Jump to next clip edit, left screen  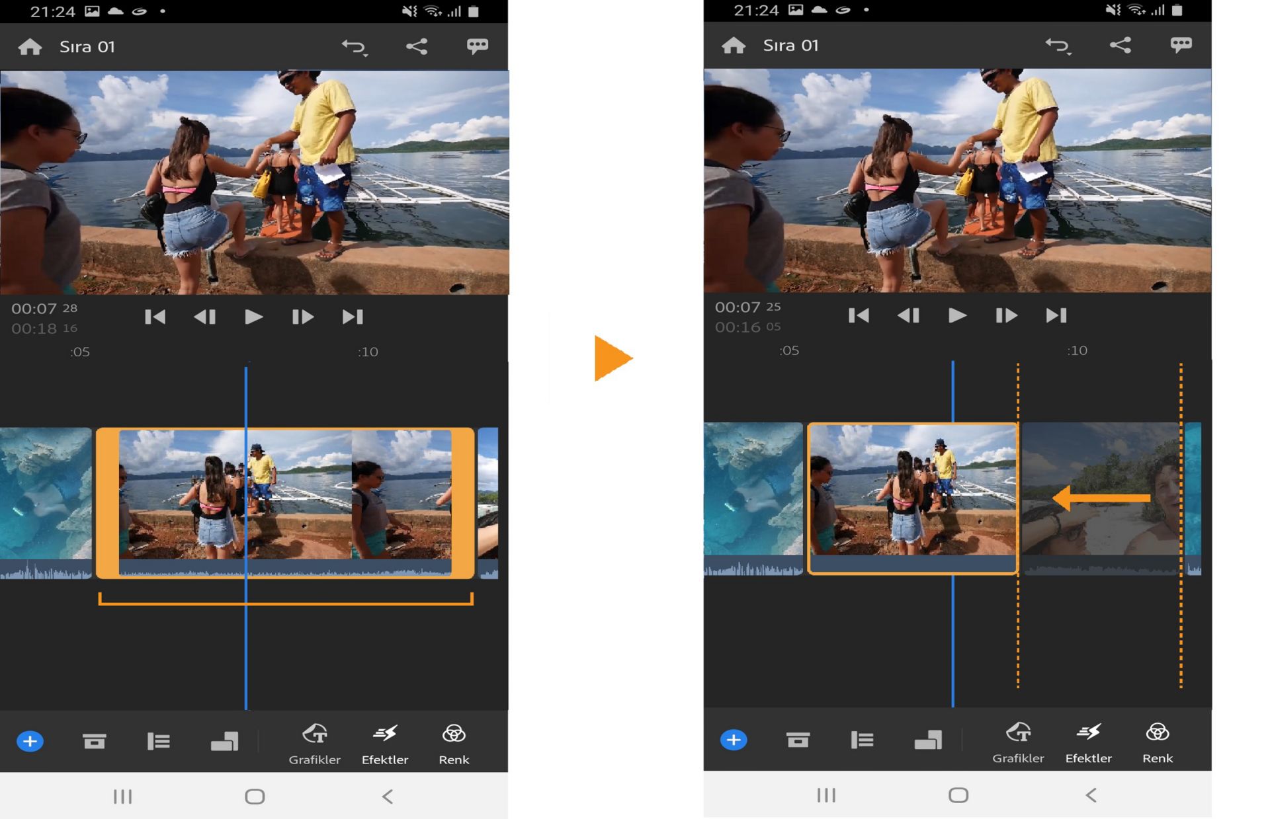(353, 317)
